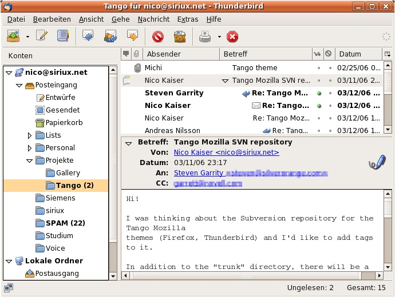Open Michi's Tango theme message
This screenshot has height=297, width=395.
tap(252, 68)
